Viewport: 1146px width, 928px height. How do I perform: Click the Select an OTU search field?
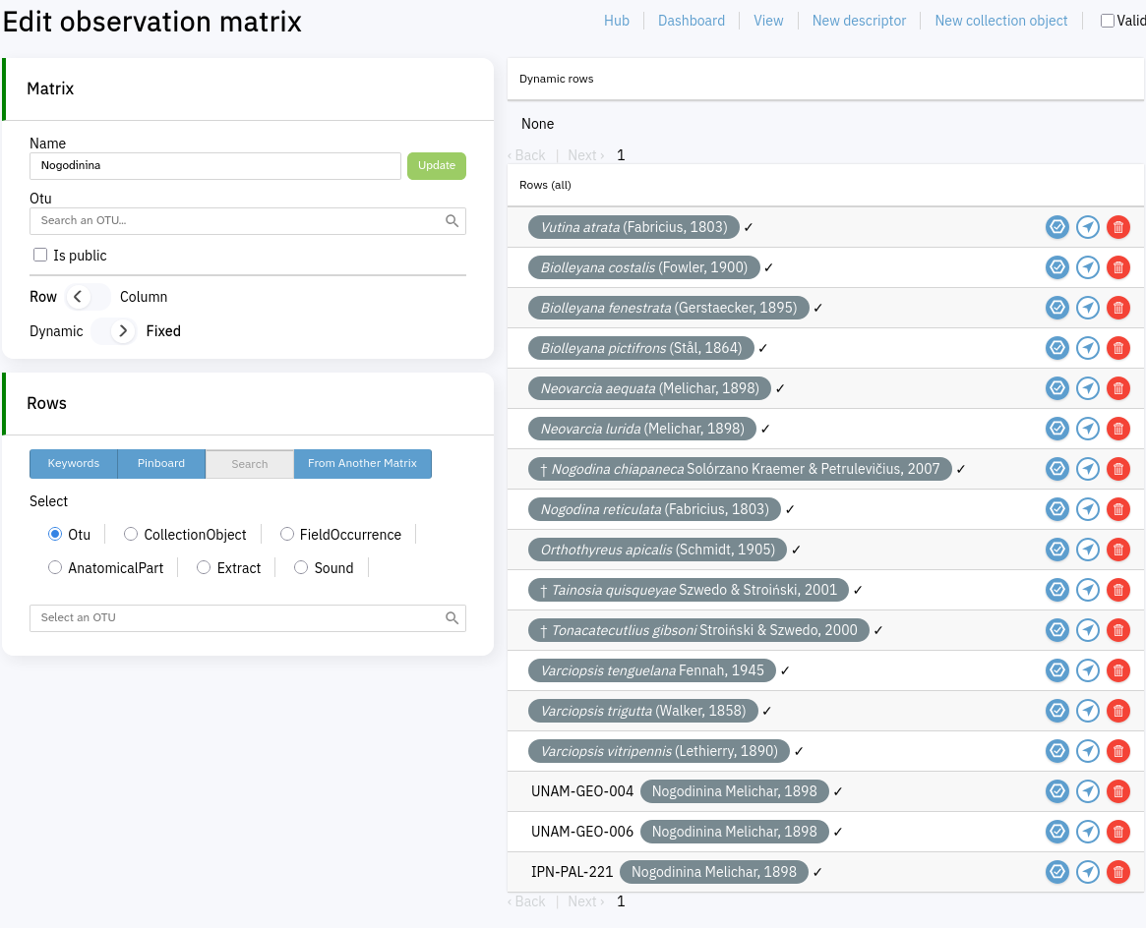pos(236,618)
